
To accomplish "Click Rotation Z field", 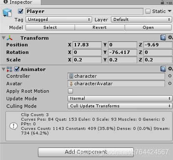I will click(x=158, y=52).
